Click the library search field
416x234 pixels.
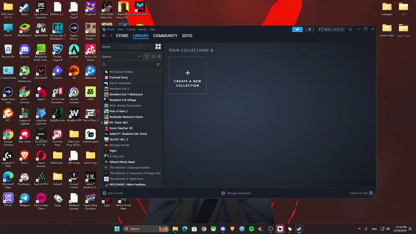click(128, 65)
